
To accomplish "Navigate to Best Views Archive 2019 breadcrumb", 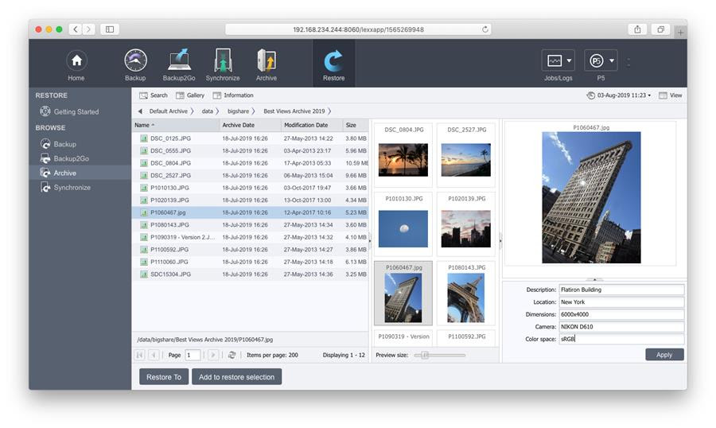I will point(294,111).
